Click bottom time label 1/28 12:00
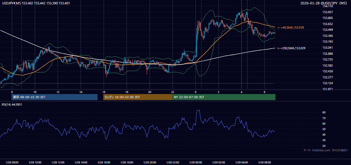The image size is (351, 165). (x=58, y=163)
